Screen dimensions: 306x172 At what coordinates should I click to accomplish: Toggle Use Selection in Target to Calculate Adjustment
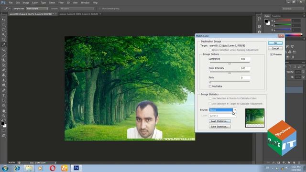210,104
